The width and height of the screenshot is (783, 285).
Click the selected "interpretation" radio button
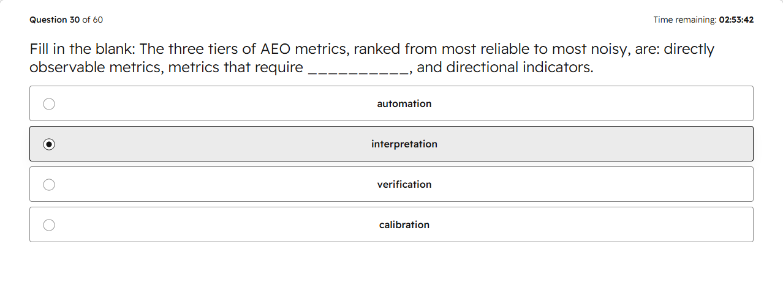[x=49, y=144]
